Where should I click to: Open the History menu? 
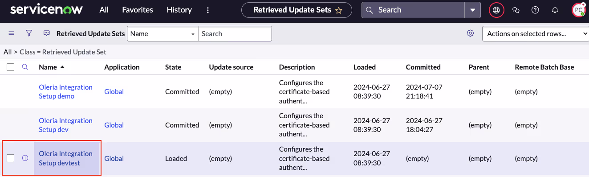point(179,10)
